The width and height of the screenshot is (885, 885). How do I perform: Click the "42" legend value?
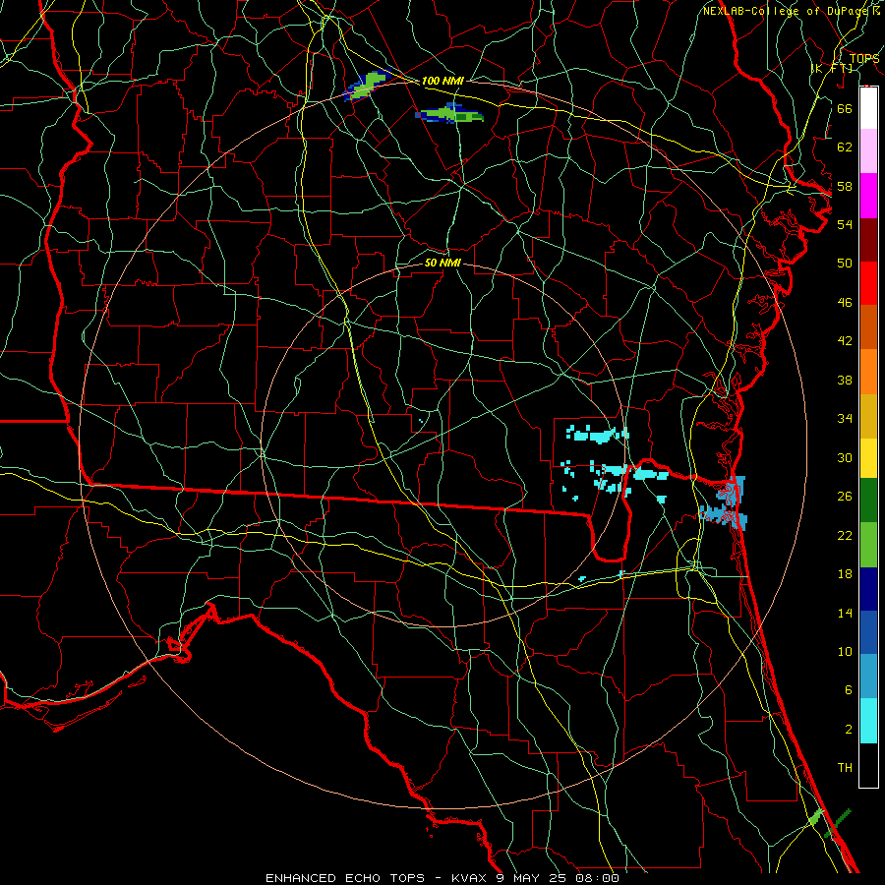tap(845, 340)
